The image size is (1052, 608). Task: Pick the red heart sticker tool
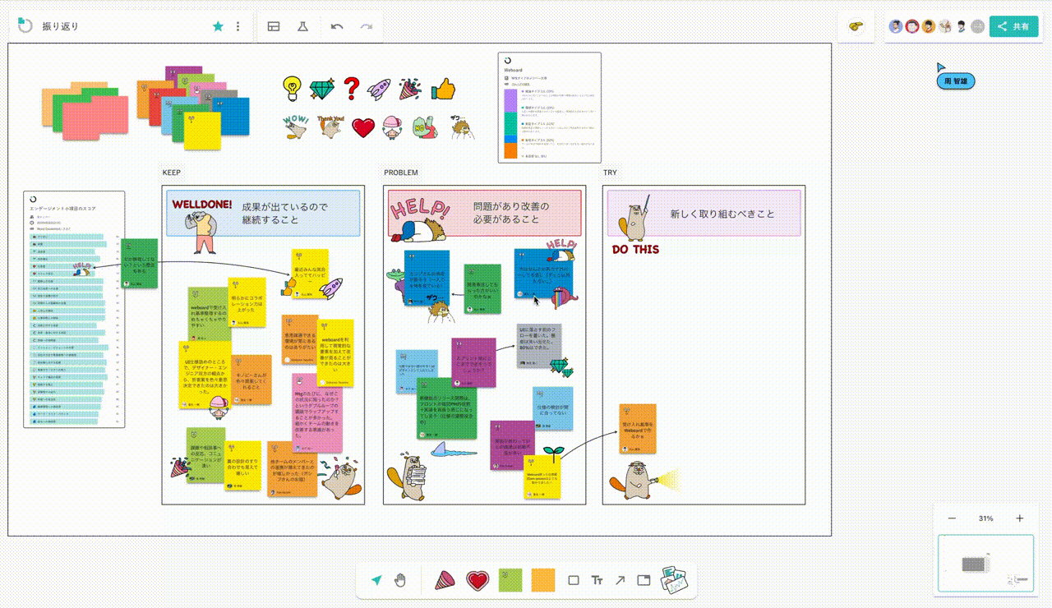coord(478,580)
